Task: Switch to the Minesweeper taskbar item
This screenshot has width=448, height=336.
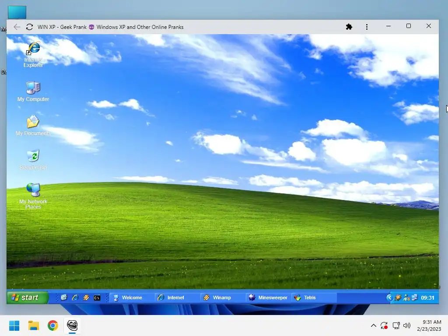Action: (268, 297)
